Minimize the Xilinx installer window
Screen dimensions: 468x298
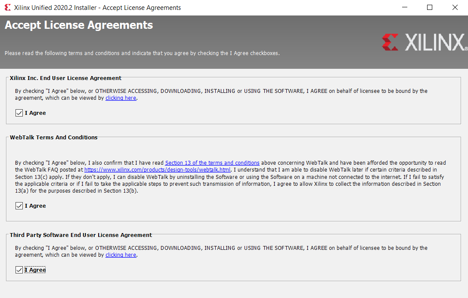405,7
